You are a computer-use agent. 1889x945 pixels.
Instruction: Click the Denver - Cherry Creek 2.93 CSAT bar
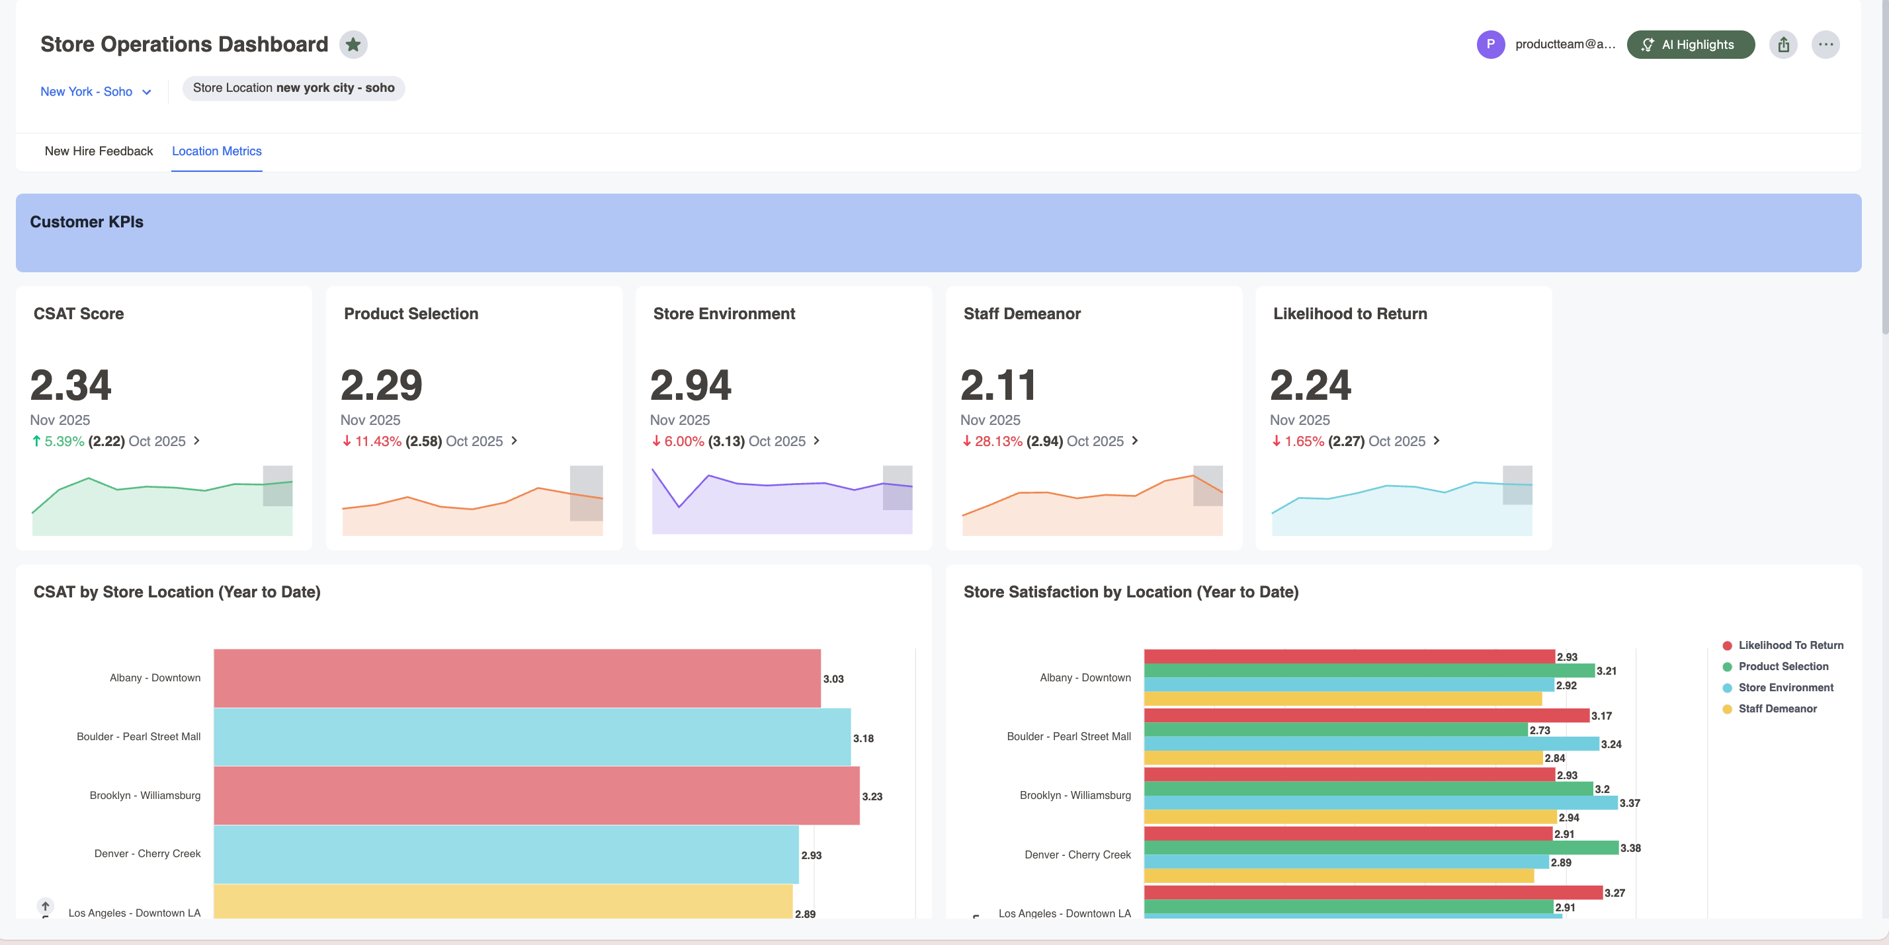click(506, 854)
